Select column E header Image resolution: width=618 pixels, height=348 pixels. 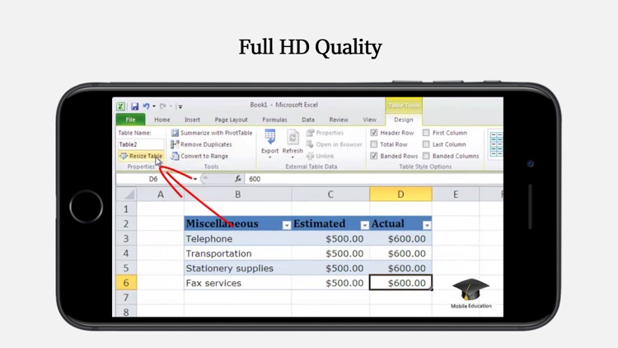(456, 194)
